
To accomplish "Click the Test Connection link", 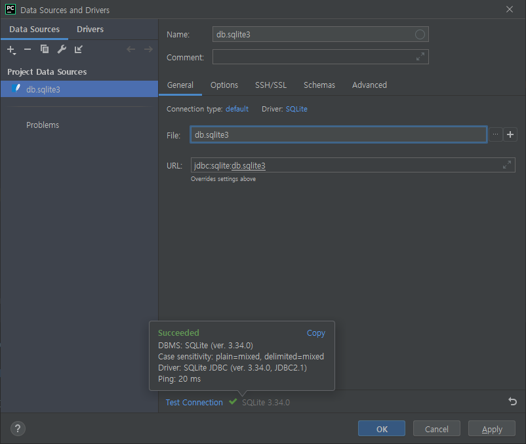I will 194,402.
